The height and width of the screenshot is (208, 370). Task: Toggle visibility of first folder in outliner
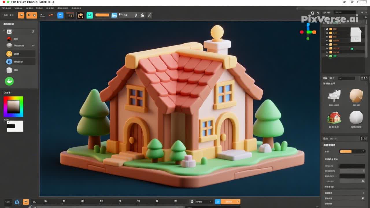(x=327, y=29)
